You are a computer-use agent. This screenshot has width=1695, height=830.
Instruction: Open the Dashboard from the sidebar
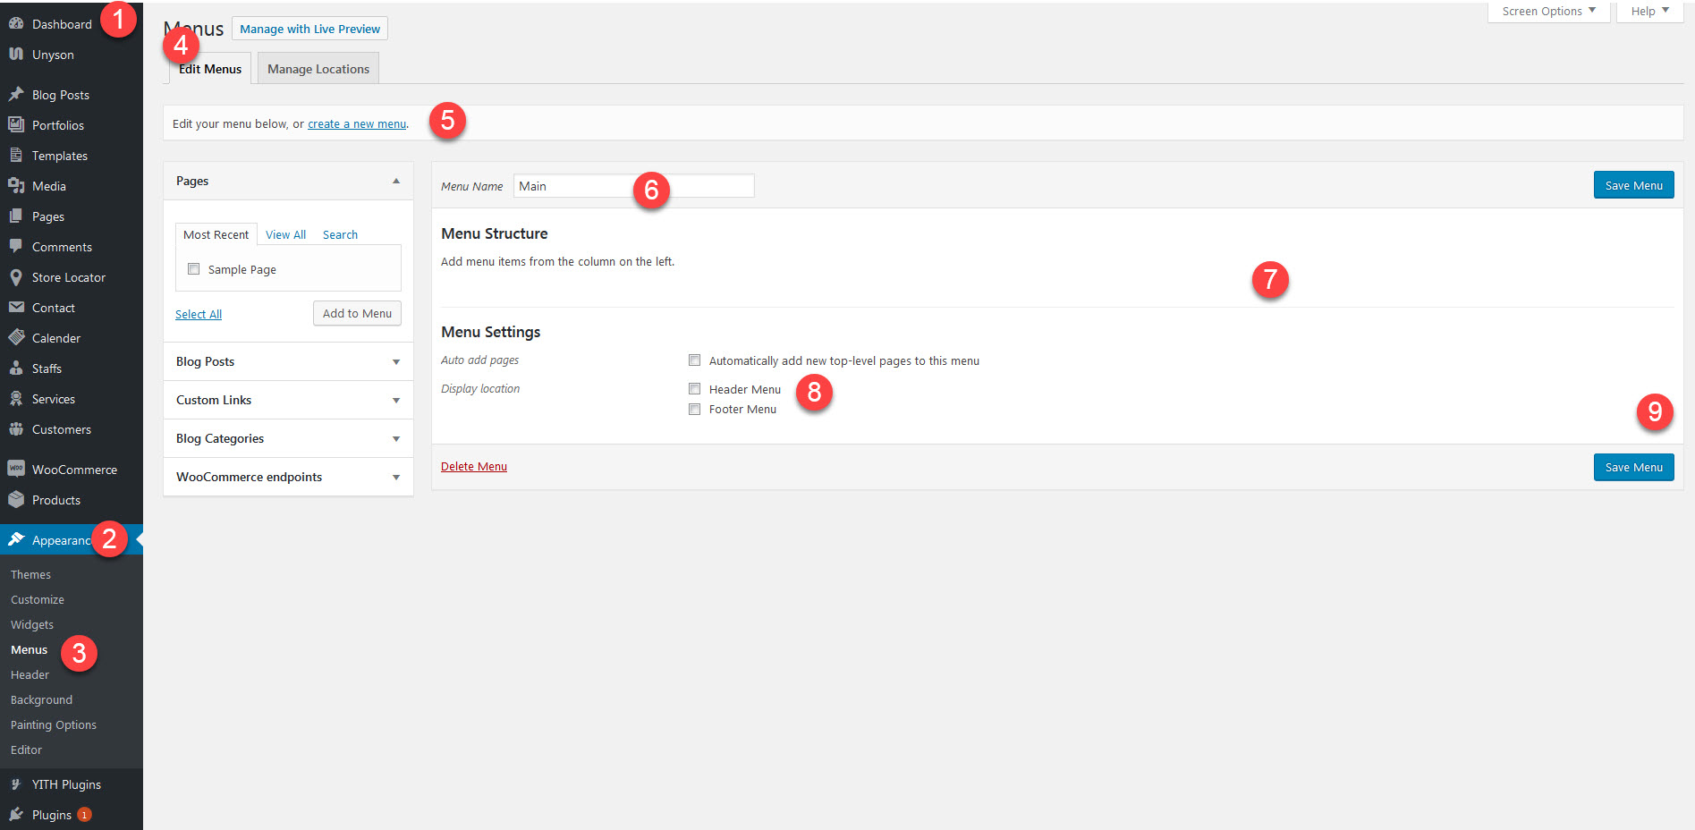click(x=16, y=23)
